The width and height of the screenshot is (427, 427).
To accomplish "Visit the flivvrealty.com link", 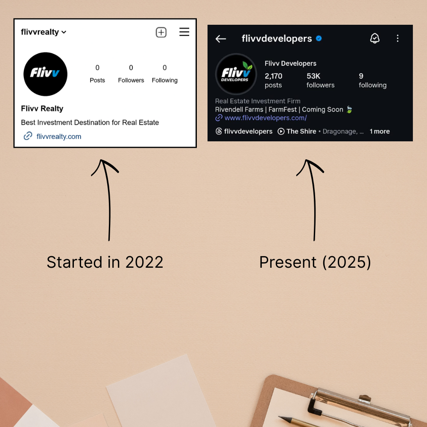I will tap(59, 136).
